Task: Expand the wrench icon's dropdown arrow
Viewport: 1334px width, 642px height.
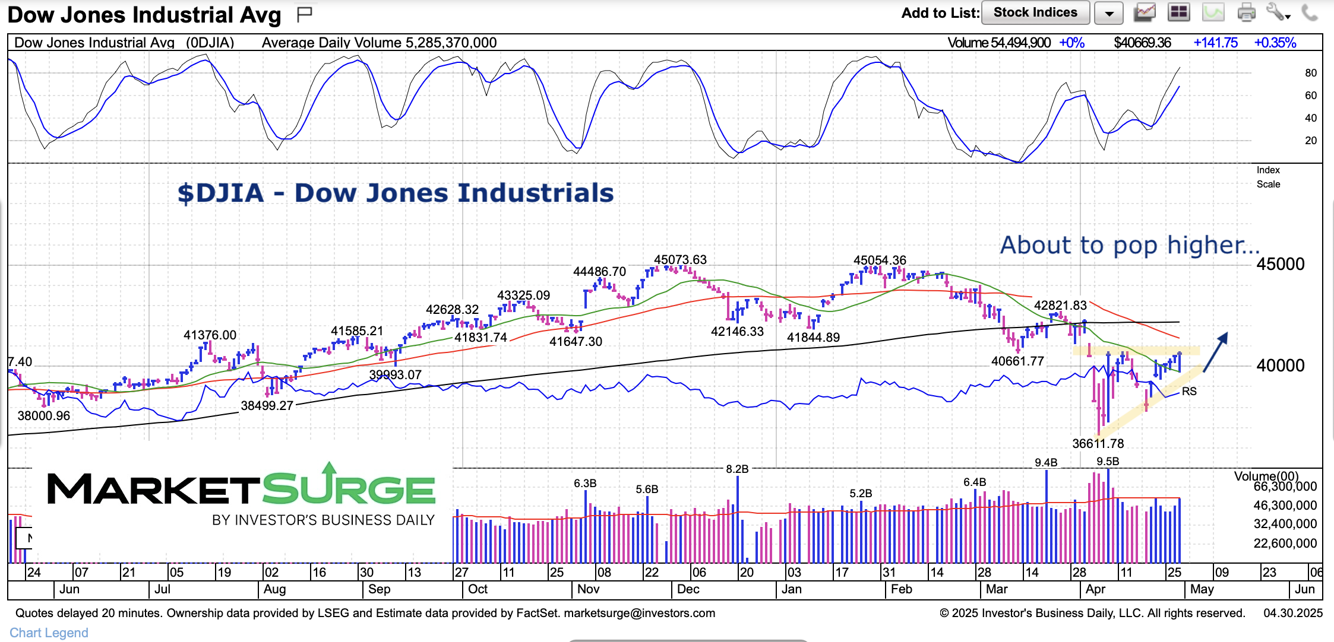Action: (1288, 16)
